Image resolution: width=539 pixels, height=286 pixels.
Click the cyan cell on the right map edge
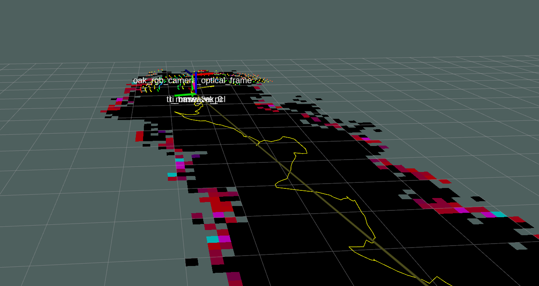pos(499,214)
